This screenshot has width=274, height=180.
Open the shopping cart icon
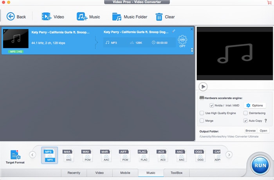tap(269, 2)
